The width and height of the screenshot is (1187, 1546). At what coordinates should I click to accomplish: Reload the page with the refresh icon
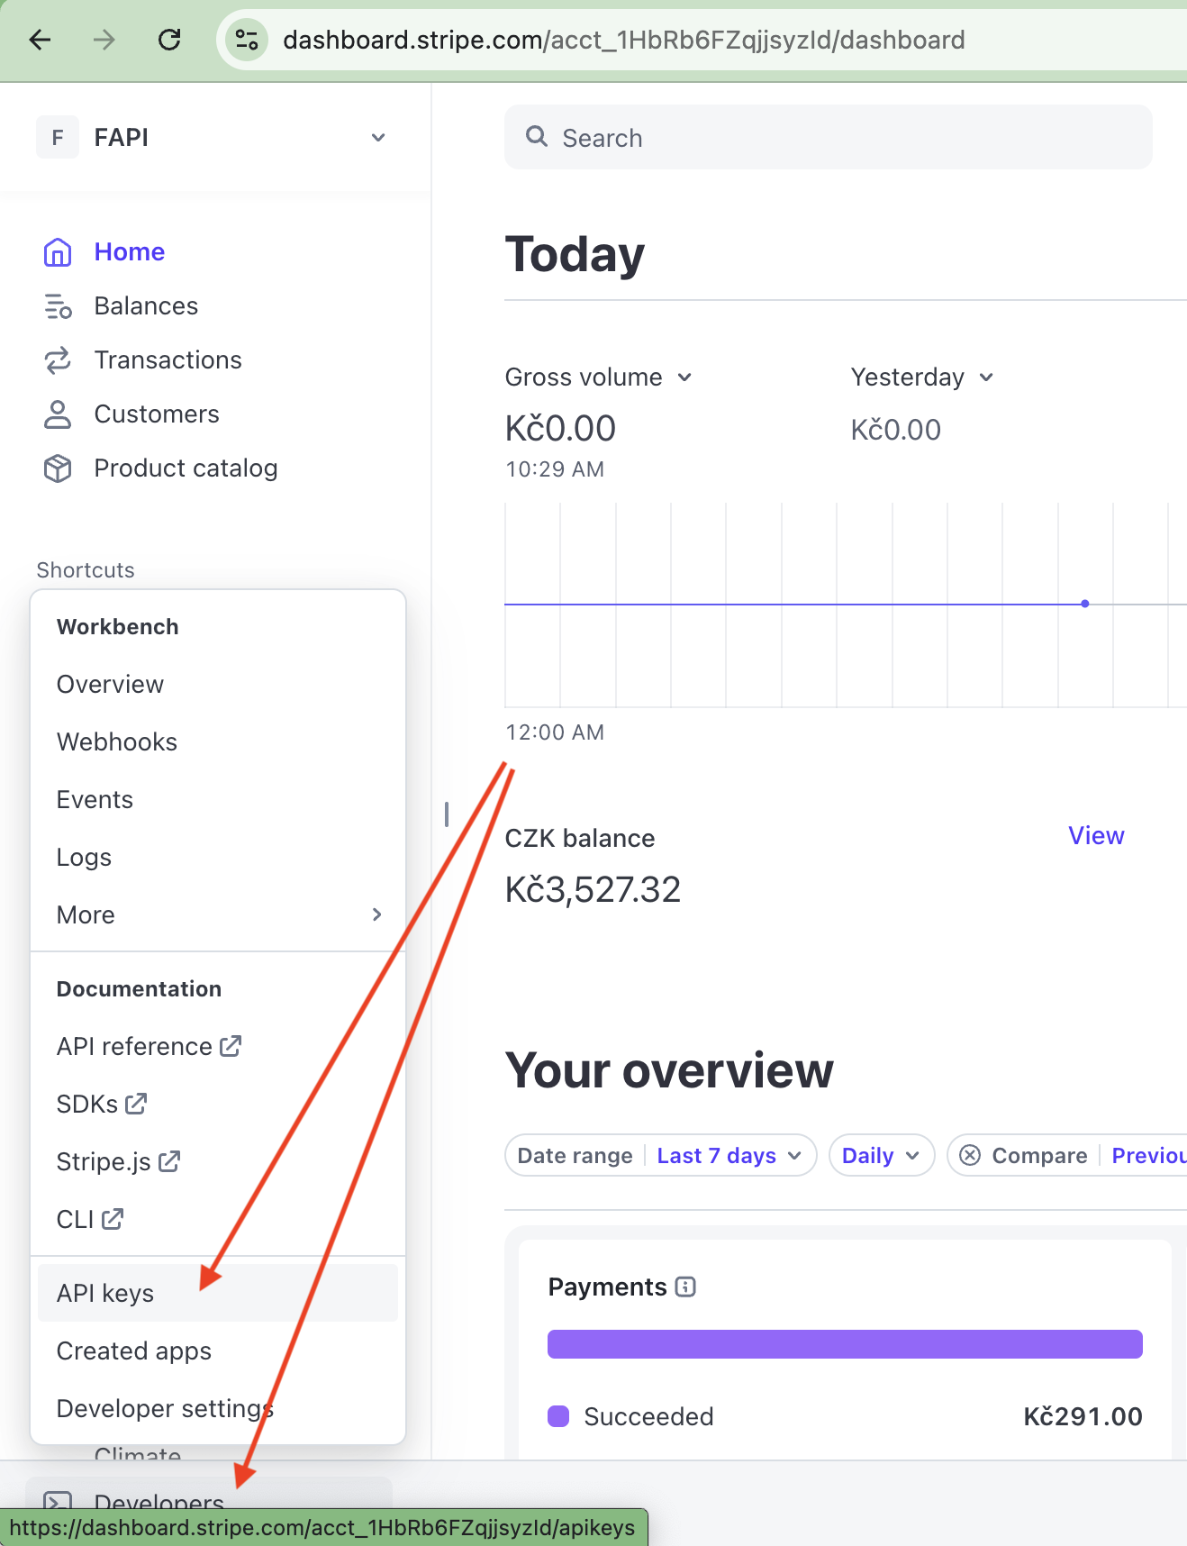(169, 40)
